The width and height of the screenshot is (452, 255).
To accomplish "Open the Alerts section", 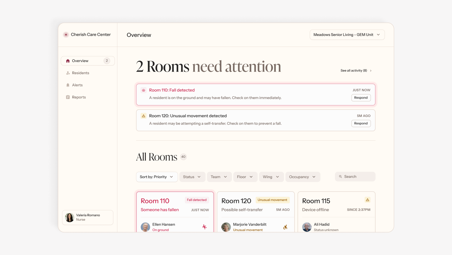I will click(77, 85).
